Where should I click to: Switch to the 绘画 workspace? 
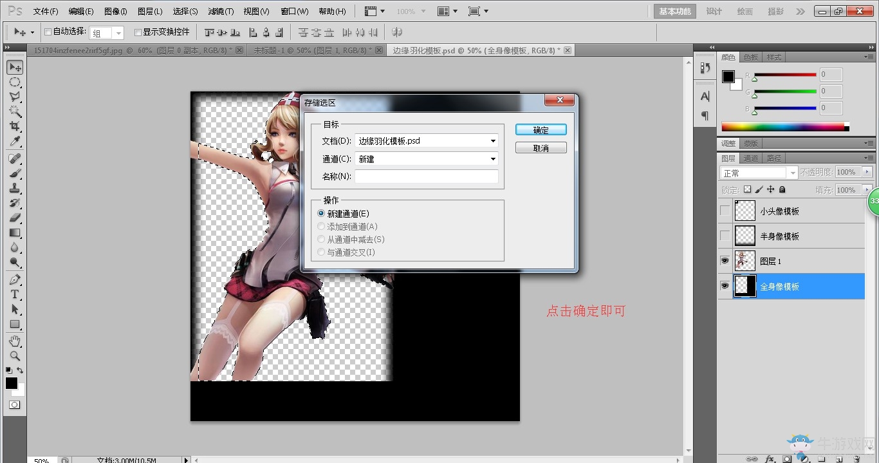(745, 12)
